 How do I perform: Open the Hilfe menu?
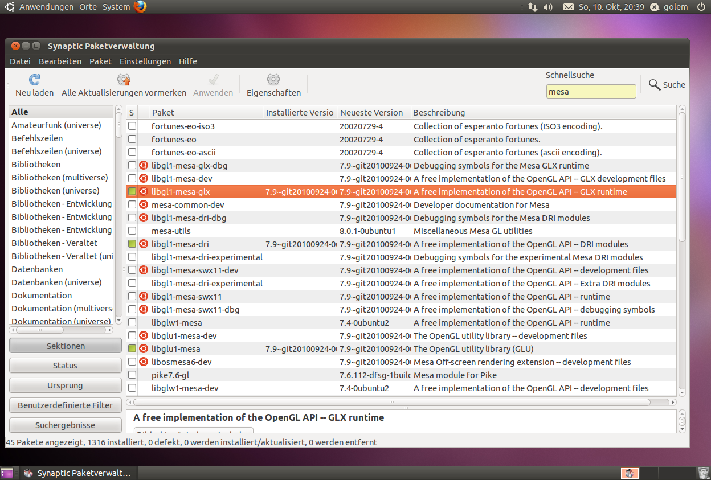[x=188, y=61]
